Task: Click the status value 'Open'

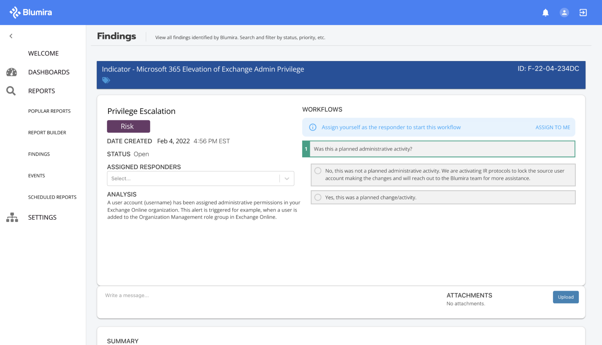Action: click(141, 154)
